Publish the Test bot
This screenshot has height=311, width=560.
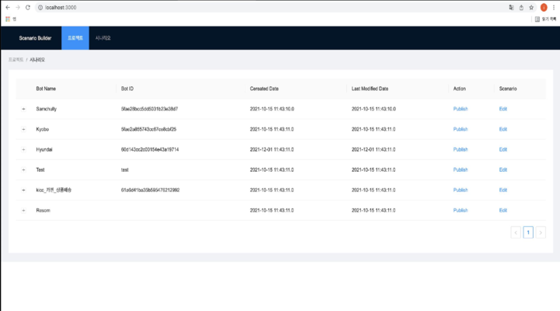point(460,170)
